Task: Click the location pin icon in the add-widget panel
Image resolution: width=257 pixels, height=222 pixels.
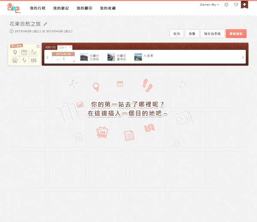Action: pos(15,53)
